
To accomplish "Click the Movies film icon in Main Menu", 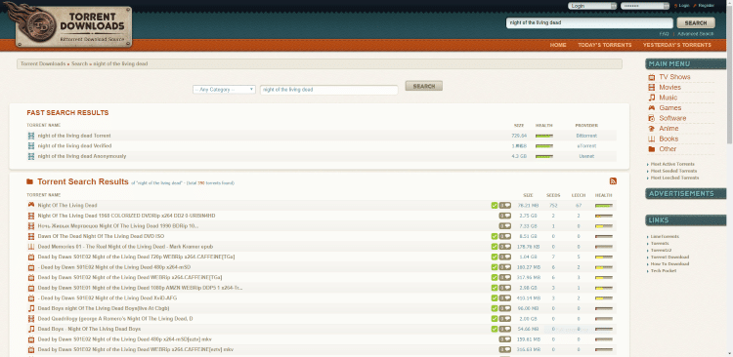I will click(651, 87).
